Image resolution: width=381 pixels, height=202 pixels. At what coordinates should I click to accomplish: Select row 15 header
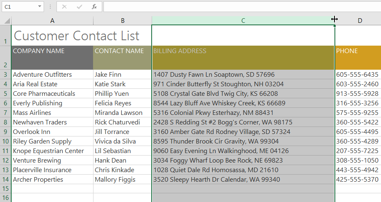pyautogui.click(x=6, y=189)
